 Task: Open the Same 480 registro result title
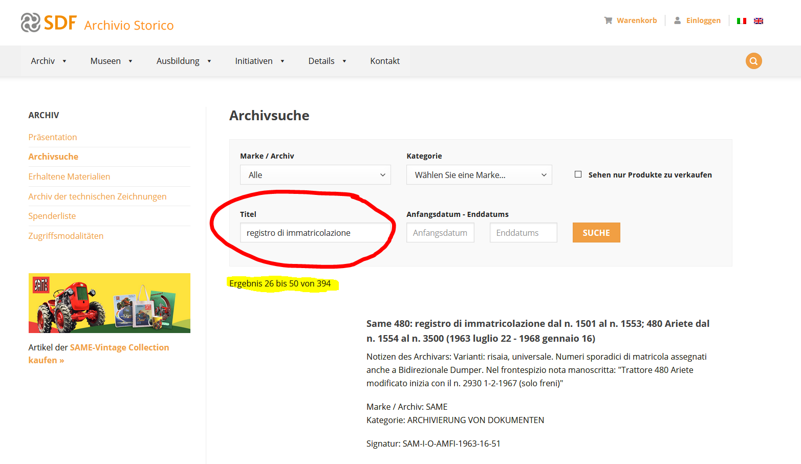tap(537, 330)
